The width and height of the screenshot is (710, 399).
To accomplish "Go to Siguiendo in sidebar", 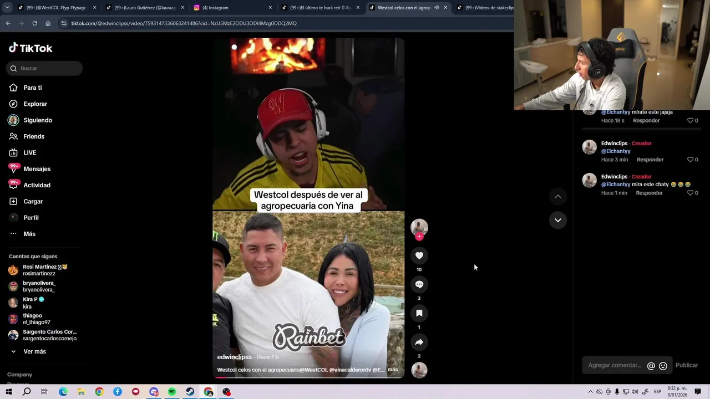I will tap(38, 120).
